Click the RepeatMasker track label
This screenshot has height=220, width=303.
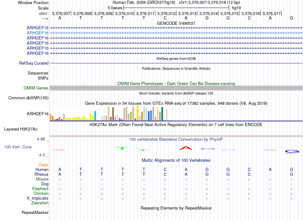point(35,212)
